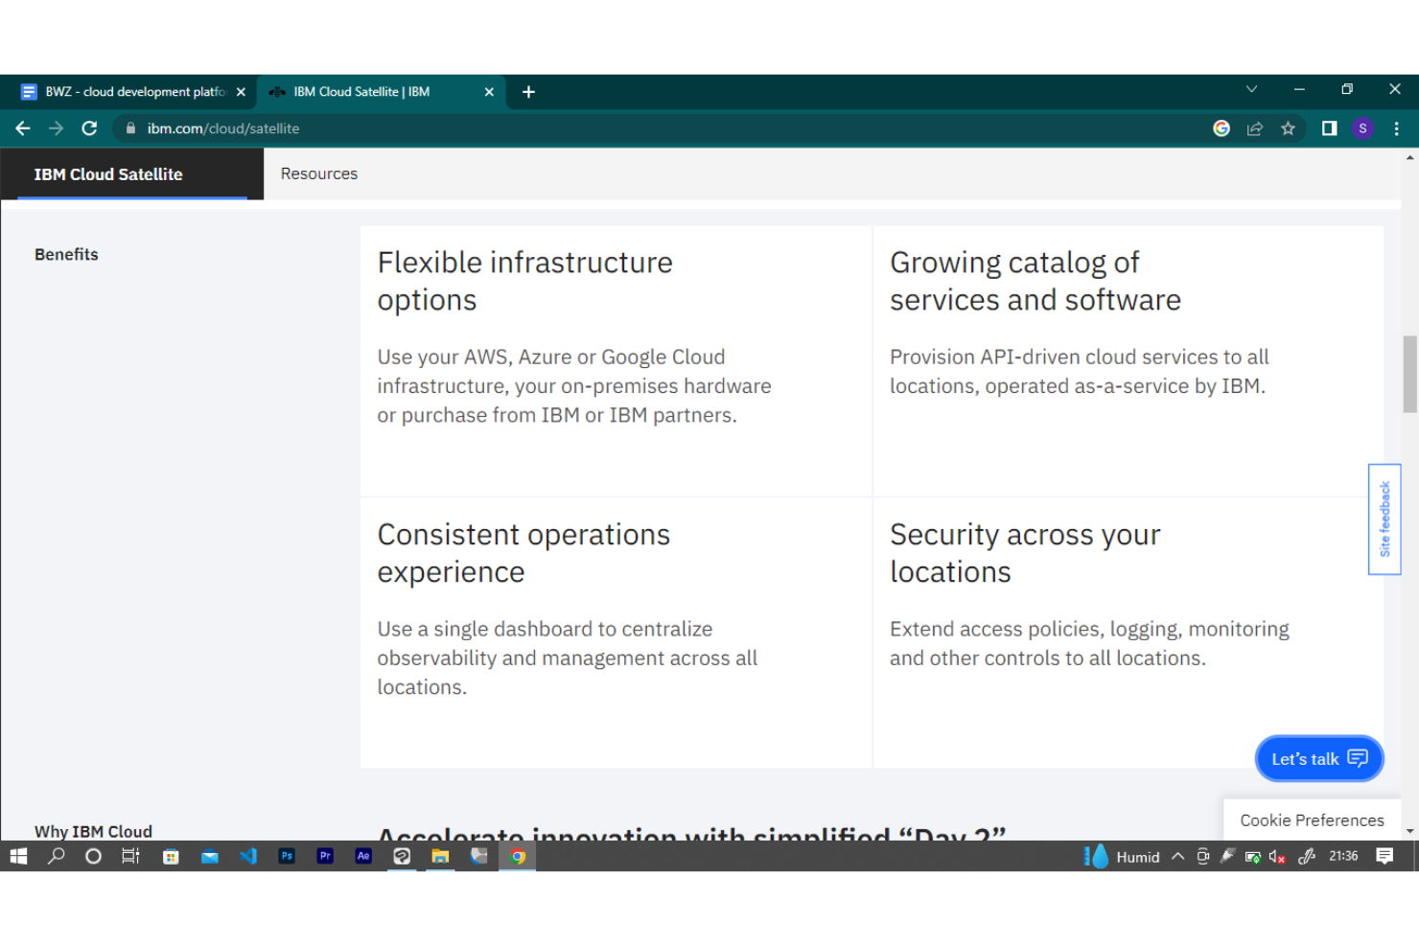Expand hidden system tray icons
Screen dimensions: 1419x946
click(x=1177, y=856)
